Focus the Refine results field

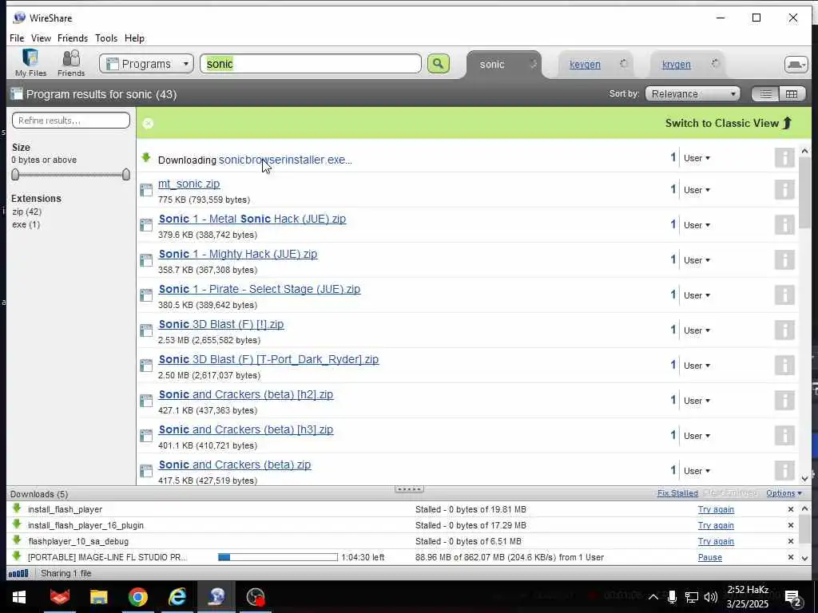coord(71,121)
